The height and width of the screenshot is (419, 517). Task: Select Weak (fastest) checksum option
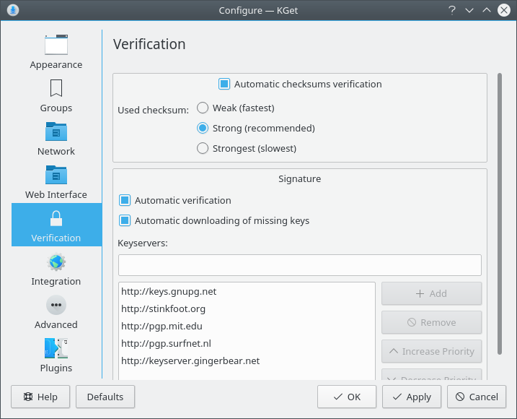203,108
